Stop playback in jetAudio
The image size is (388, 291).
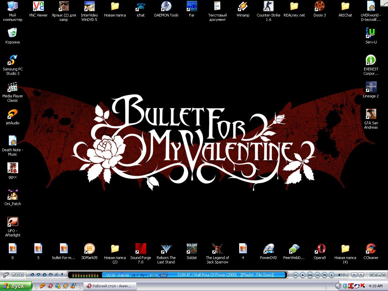click(x=302, y=275)
